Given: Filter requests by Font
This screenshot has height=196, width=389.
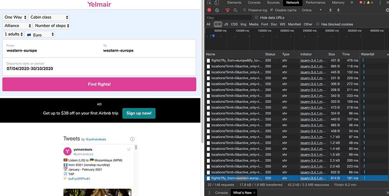Looking at the screenshot, I should click(x=265, y=24).
